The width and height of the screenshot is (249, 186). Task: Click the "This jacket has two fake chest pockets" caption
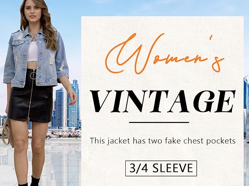click(x=162, y=141)
